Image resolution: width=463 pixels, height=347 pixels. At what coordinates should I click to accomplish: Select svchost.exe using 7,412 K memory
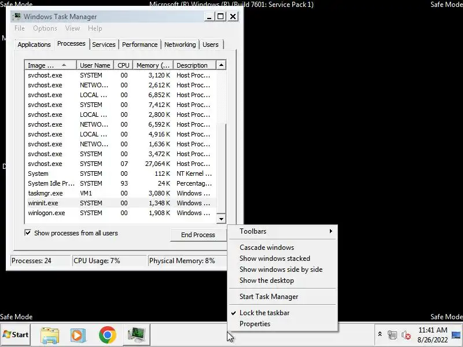tap(120, 105)
